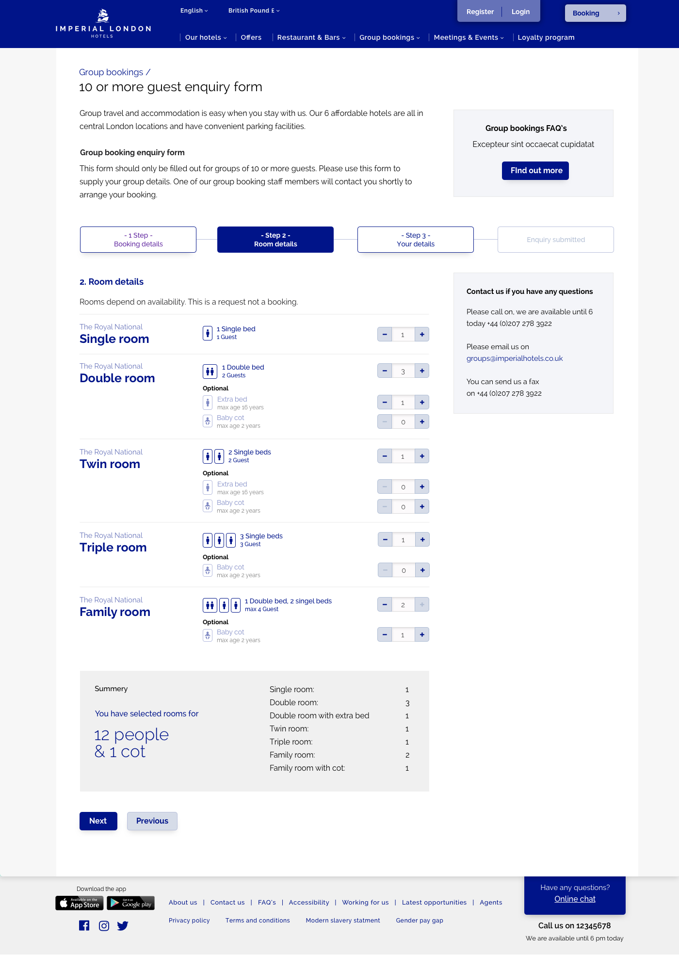The height and width of the screenshot is (955, 679).
Task: Expand the Our hotels menu
Action: point(206,37)
